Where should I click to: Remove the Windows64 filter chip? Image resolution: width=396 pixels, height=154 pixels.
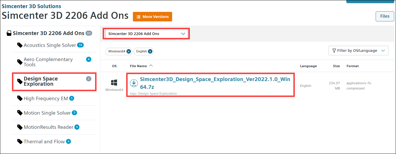[129, 52]
